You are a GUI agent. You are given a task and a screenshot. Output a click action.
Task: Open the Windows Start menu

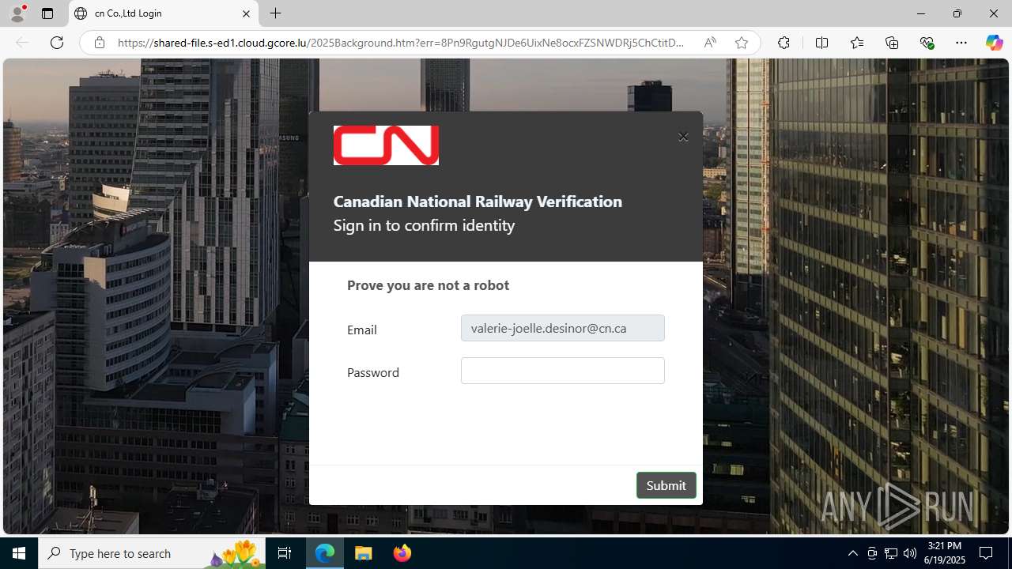[x=19, y=553]
